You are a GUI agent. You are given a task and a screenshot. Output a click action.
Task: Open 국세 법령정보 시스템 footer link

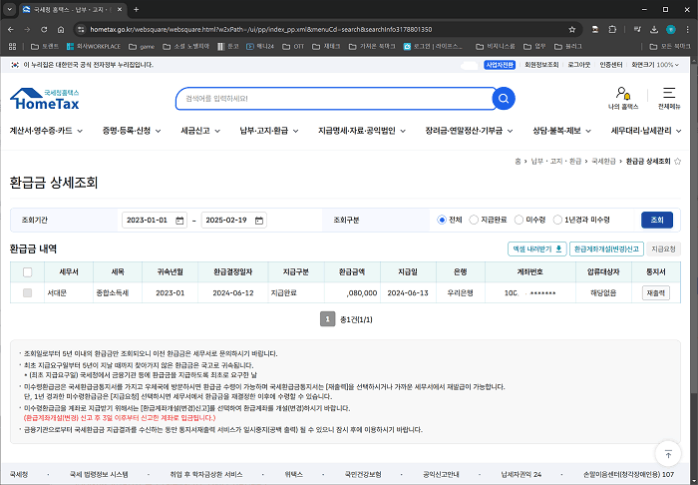click(x=99, y=475)
